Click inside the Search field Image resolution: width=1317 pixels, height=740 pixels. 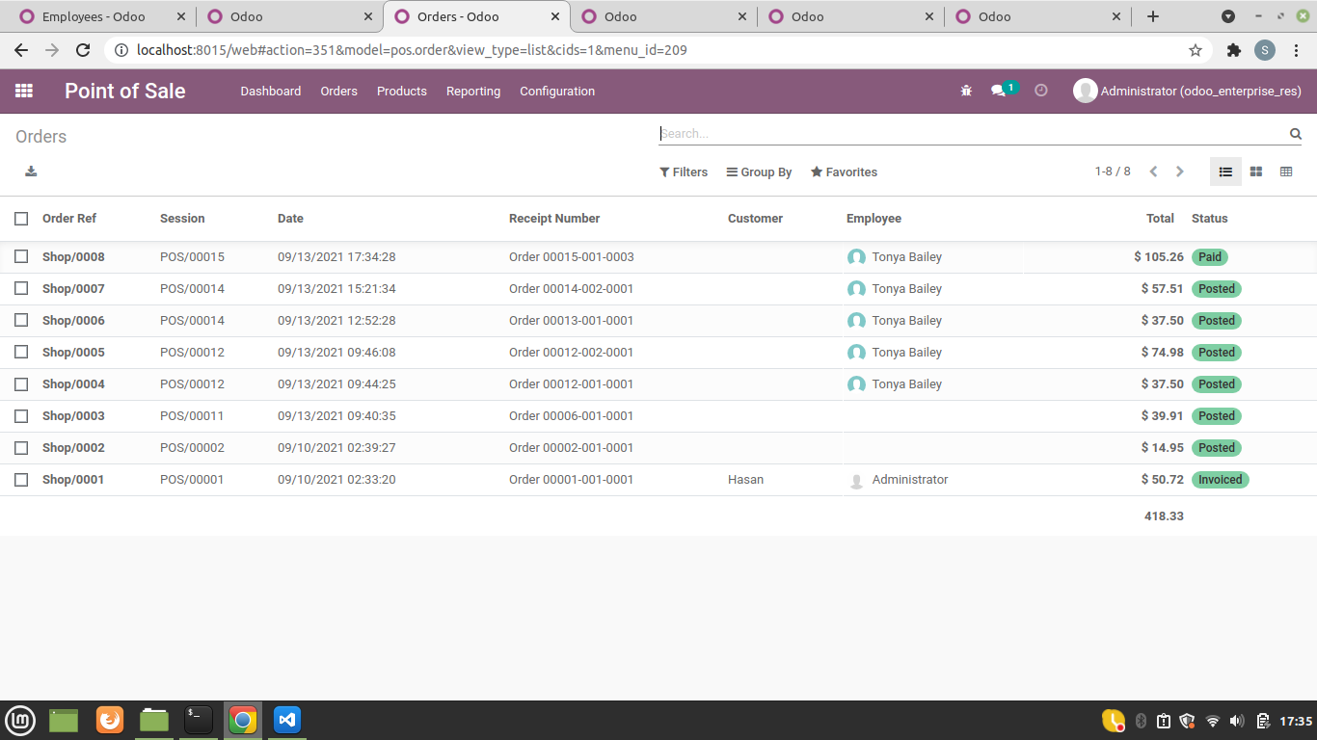pyautogui.click(x=964, y=134)
